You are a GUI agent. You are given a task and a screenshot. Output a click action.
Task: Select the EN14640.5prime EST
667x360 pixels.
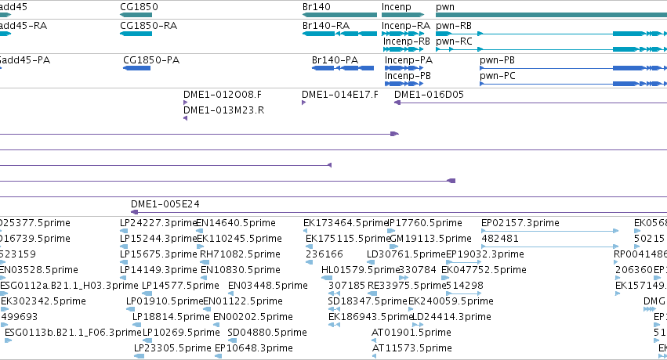tap(200, 231)
